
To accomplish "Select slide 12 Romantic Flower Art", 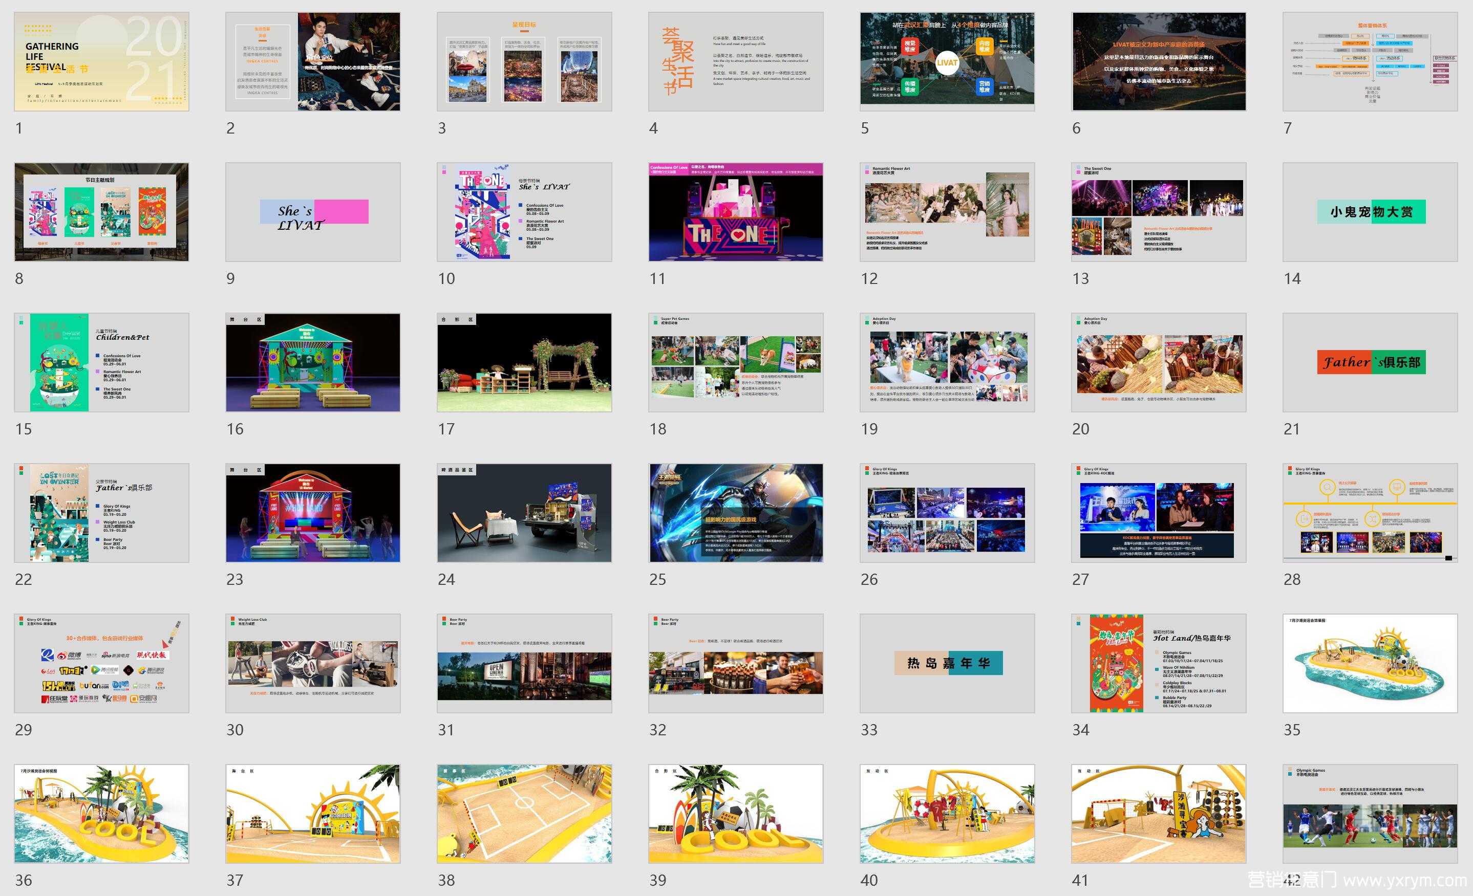I will pyautogui.click(x=947, y=212).
